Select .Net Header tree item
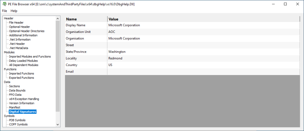304x131 pixels. (17, 44)
